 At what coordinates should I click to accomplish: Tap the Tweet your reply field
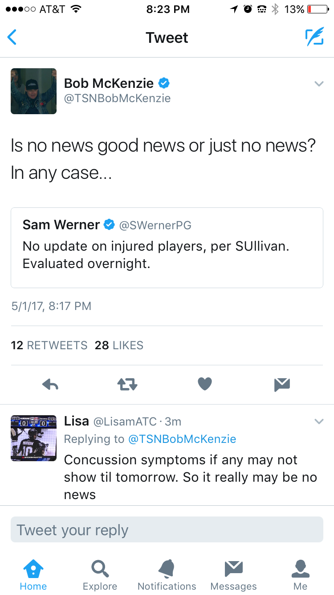(x=167, y=529)
